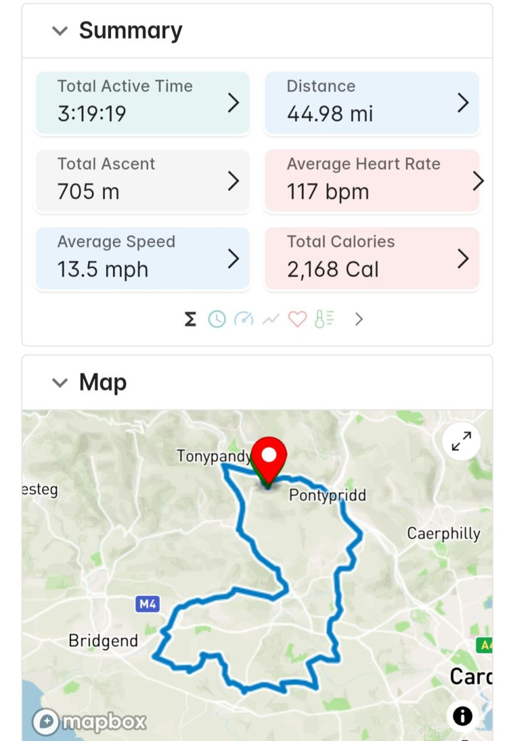The height and width of the screenshot is (741, 509).
Task: Open the Average Speed card
Action: [143, 259]
